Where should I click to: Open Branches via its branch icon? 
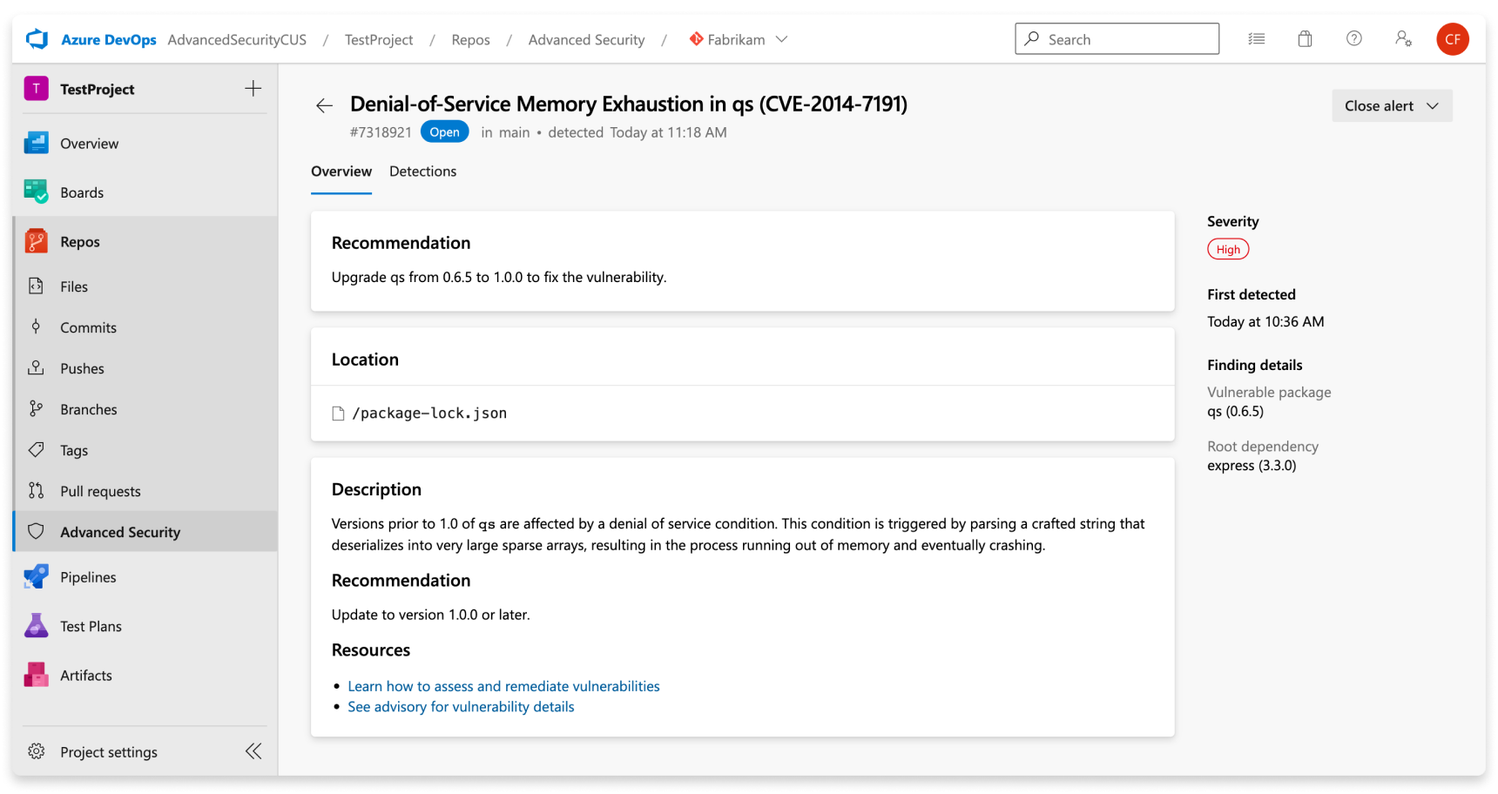(x=36, y=408)
